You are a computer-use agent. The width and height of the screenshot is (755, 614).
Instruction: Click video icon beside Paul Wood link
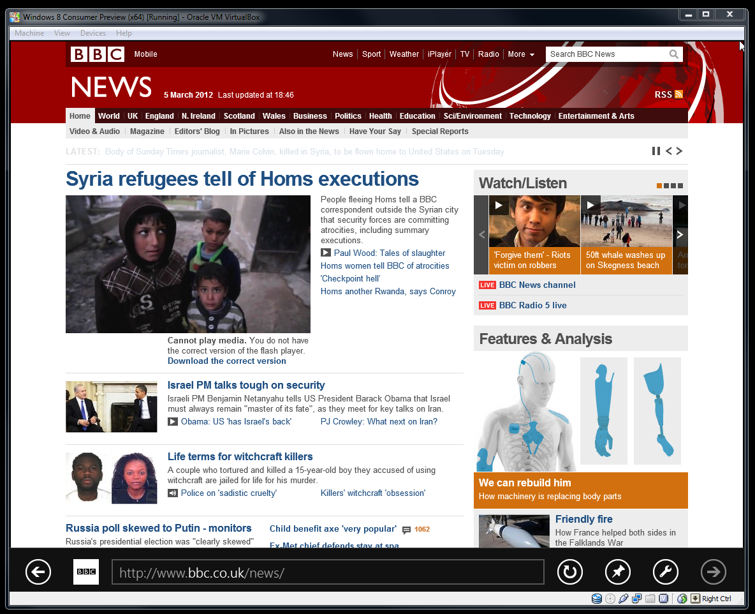pos(326,253)
